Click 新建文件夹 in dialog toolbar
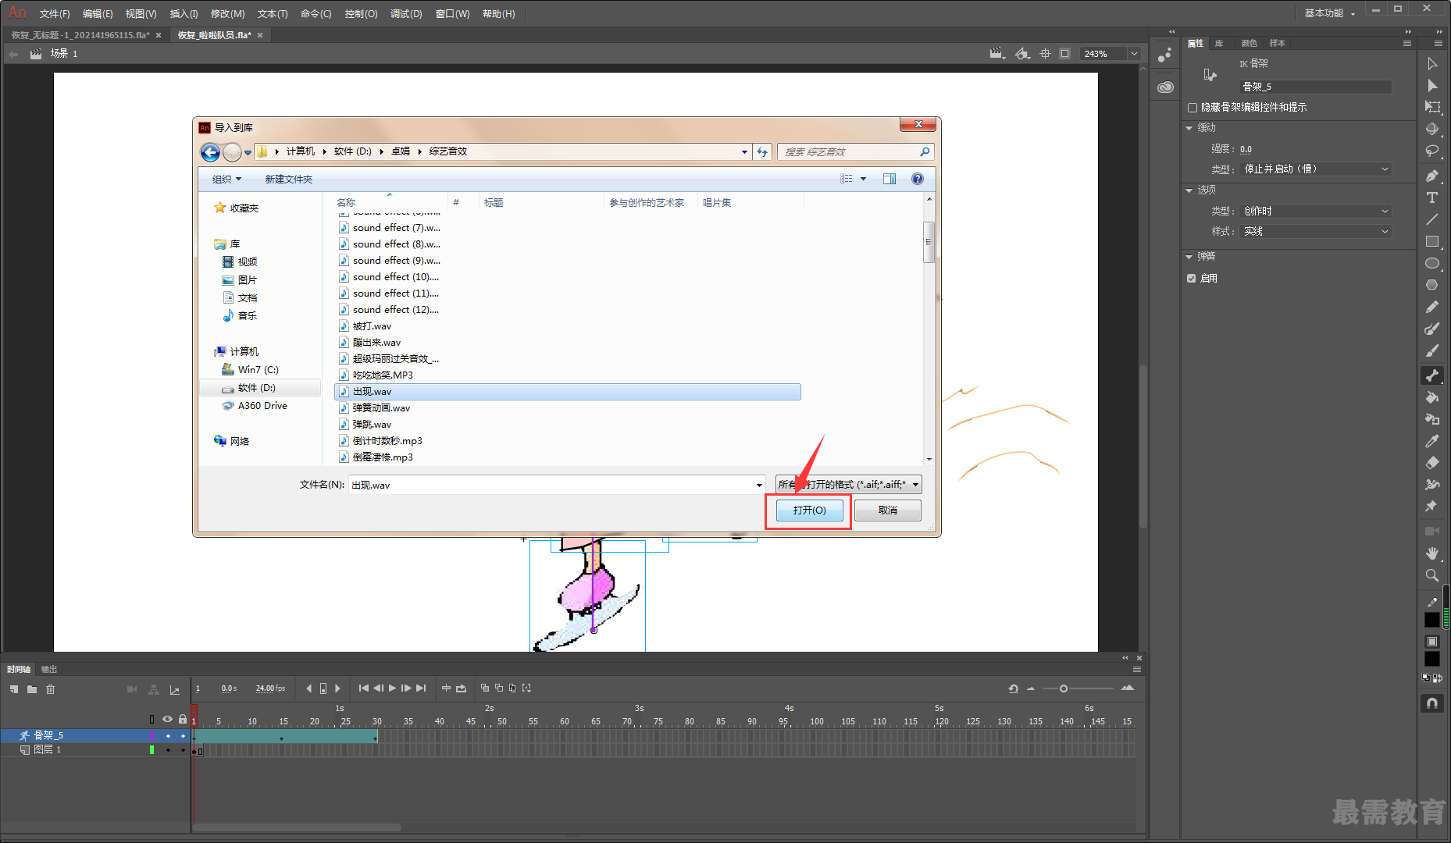1451x843 pixels. point(288,180)
